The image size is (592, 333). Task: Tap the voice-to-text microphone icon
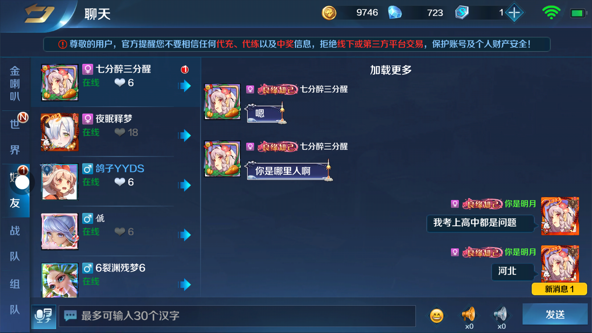[43, 316]
